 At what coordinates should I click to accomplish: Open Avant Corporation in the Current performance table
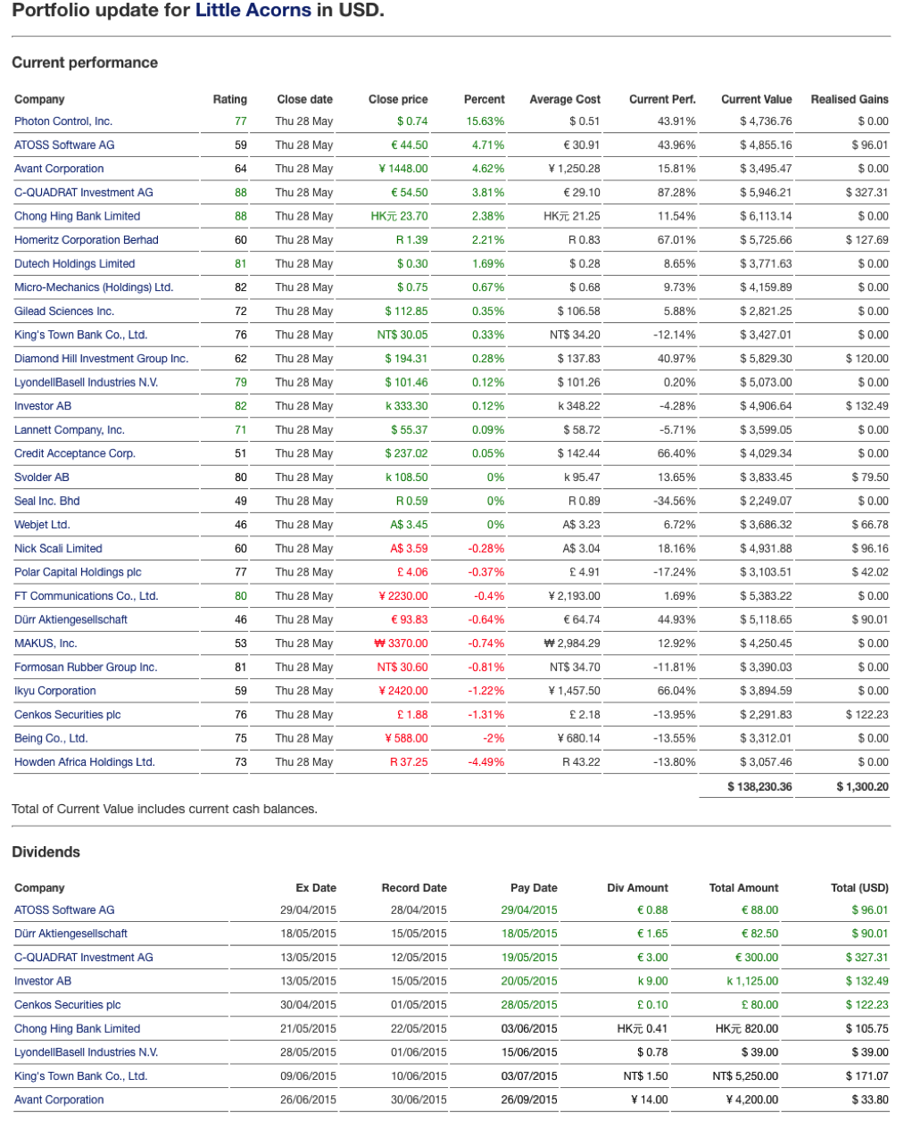[59, 169]
